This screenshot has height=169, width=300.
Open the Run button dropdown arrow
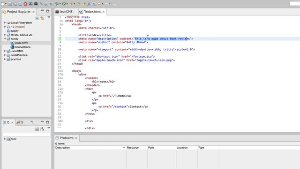point(67,4)
